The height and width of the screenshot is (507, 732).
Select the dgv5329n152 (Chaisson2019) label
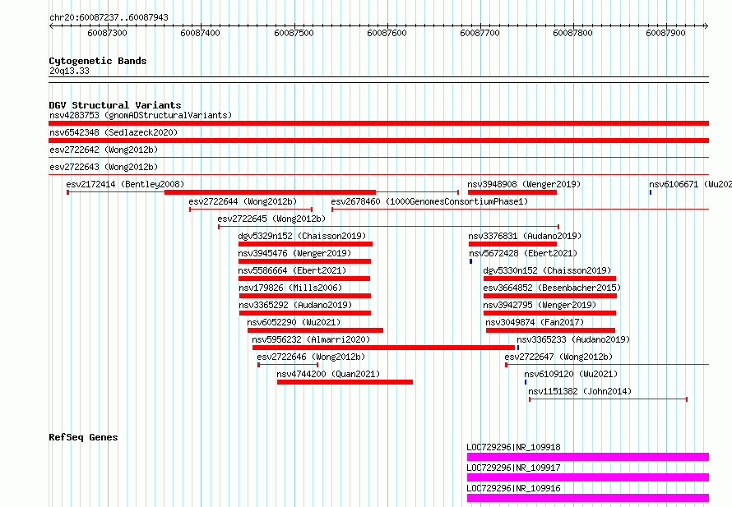(302, 236)
